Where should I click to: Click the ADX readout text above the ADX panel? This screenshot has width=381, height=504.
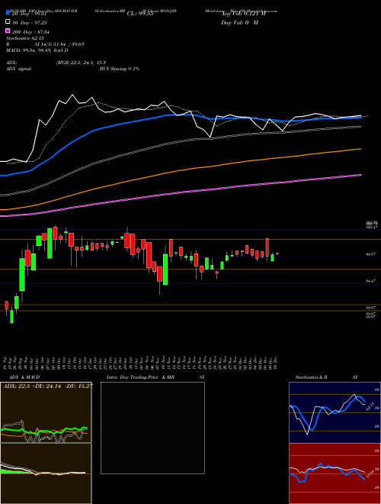[x=48, y=386]
